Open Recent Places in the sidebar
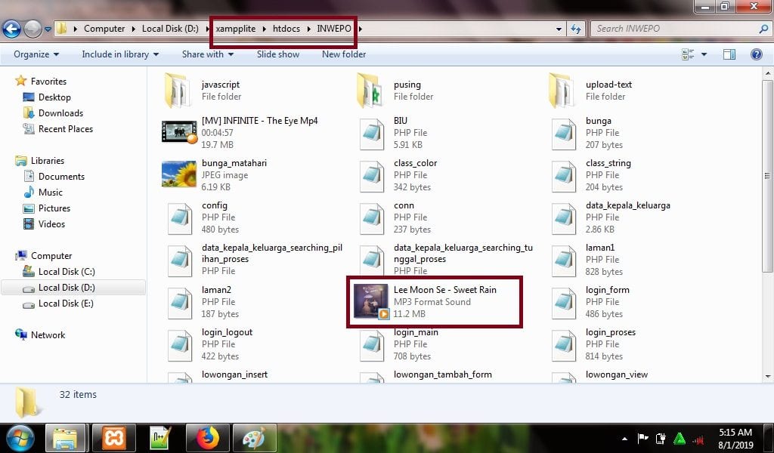 66,128
